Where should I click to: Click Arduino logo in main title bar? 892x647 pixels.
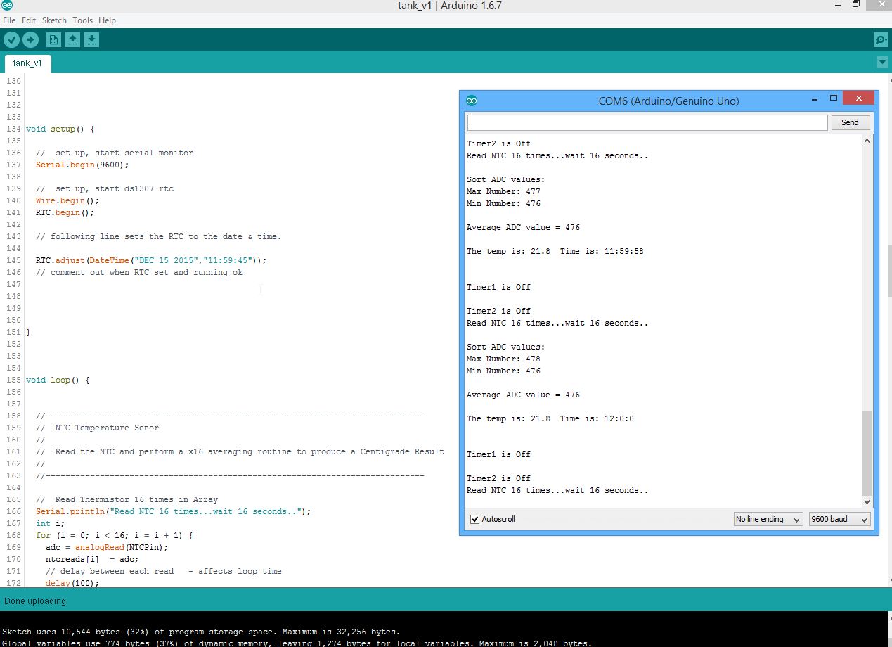(6, 6)
